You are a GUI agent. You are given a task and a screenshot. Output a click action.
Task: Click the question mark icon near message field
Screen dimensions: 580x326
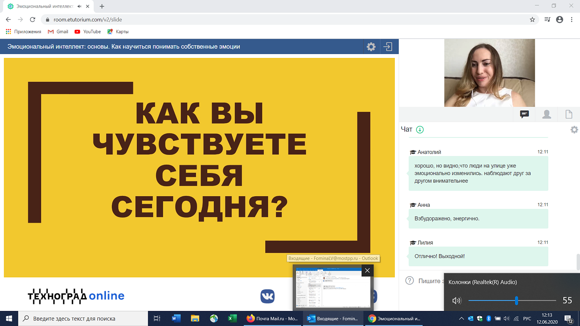pos(409,280)
